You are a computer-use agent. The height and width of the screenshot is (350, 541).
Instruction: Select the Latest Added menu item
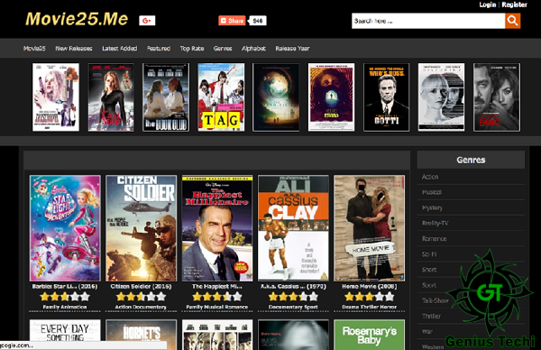(x=119, y=49)
